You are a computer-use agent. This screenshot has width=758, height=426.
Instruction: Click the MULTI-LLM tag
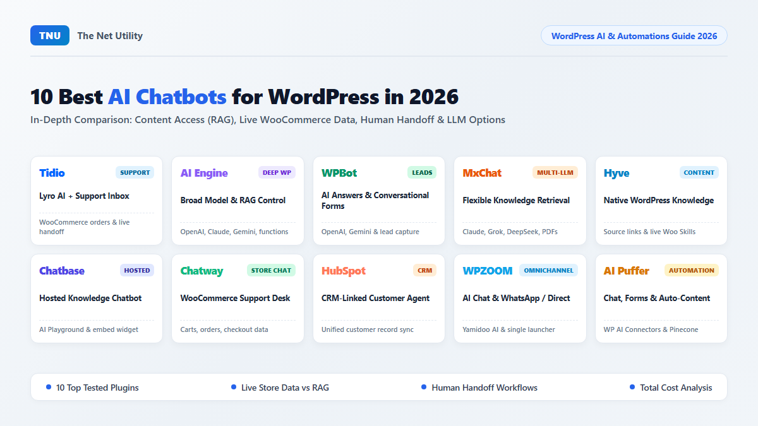[555, 172]
